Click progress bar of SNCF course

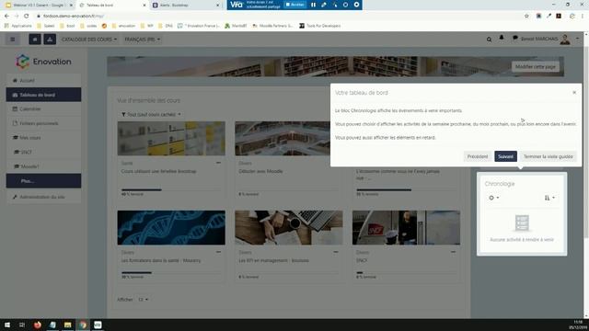click(x=406, y=272)
